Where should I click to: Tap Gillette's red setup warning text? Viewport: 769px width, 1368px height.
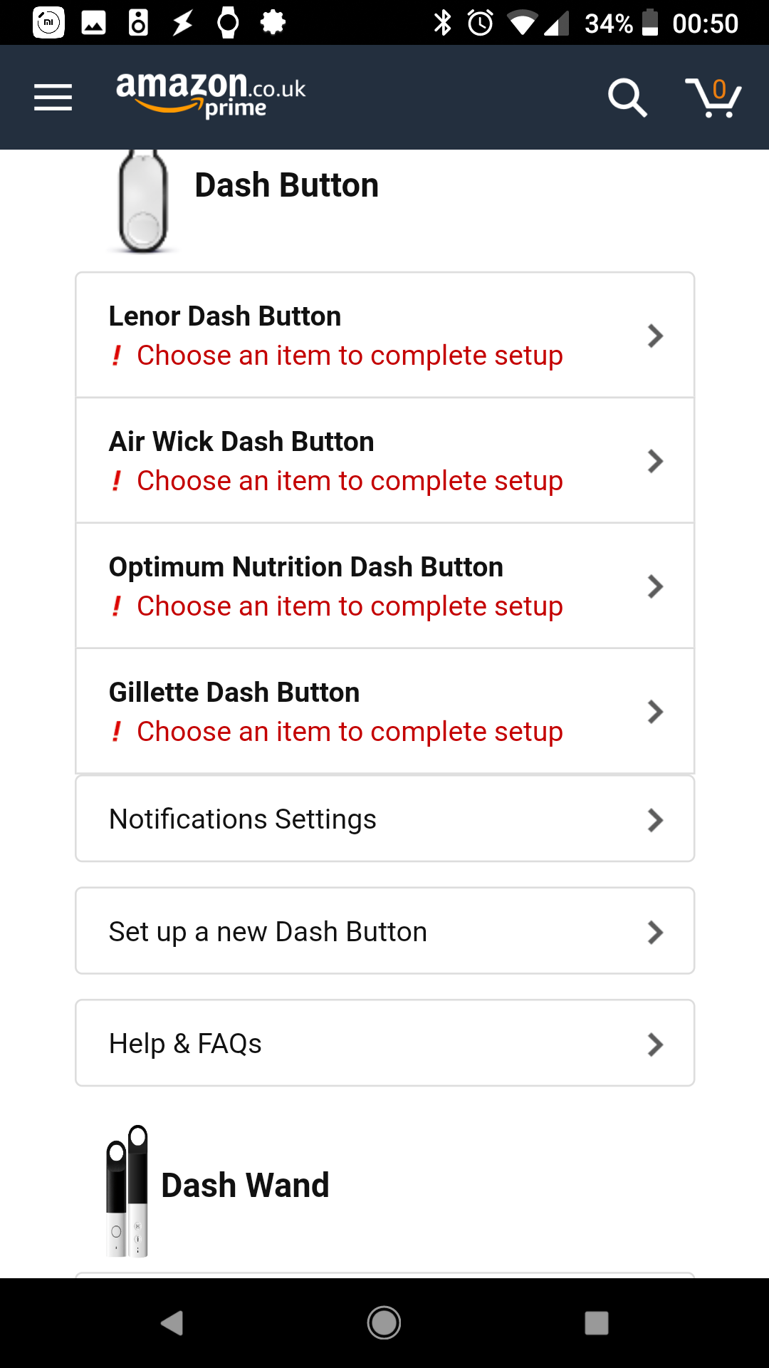click(x=350, y=732)
